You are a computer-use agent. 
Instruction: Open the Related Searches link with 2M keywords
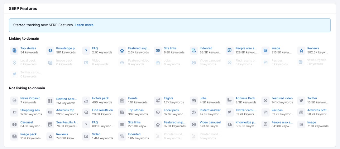point(66,98)
